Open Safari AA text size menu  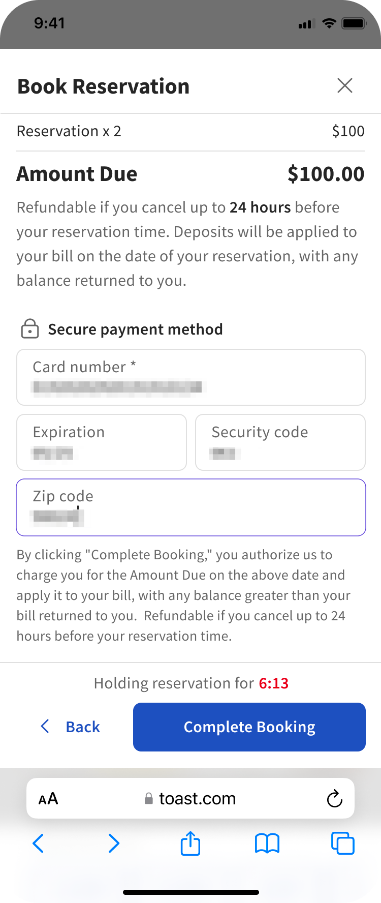48,799
